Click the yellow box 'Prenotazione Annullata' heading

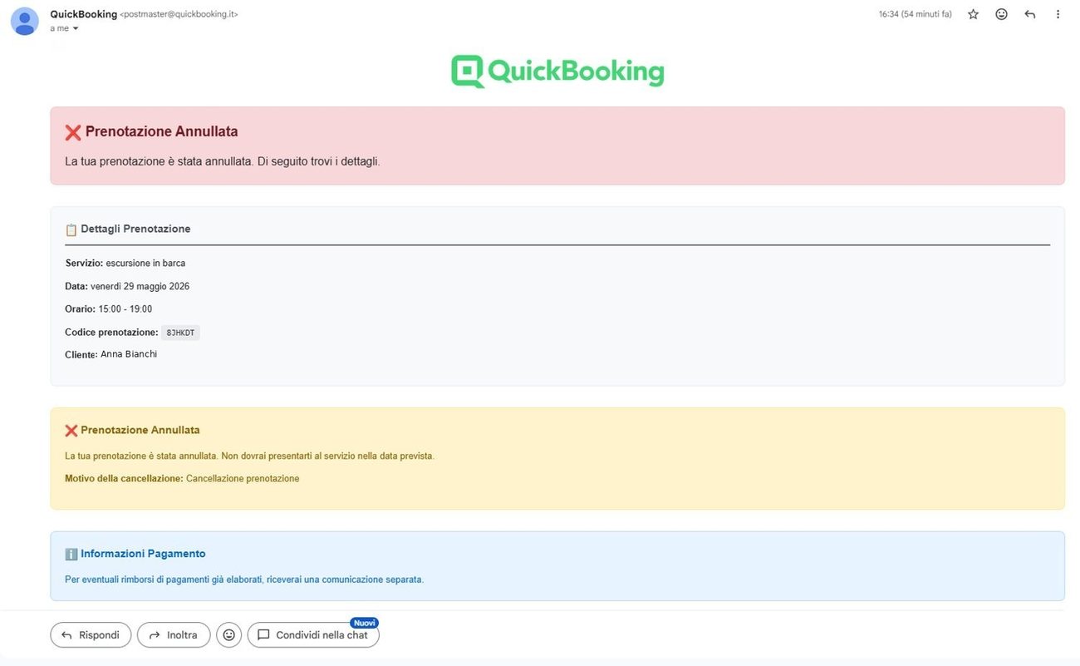coord(140,430)
